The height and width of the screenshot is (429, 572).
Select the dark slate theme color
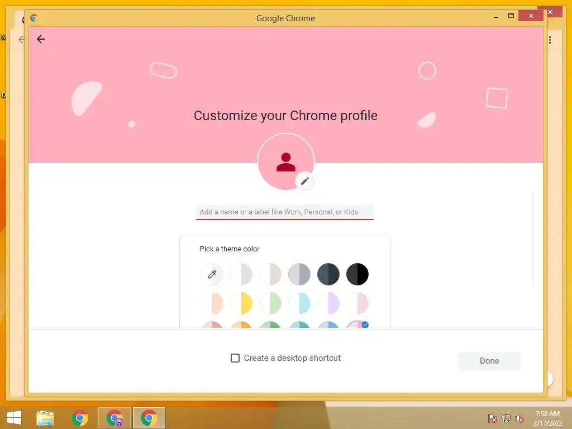328,274
